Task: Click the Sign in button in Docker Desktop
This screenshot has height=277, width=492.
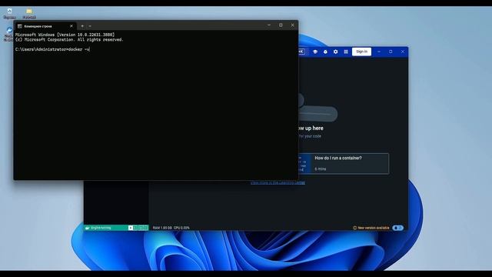Action: point(361,52)
